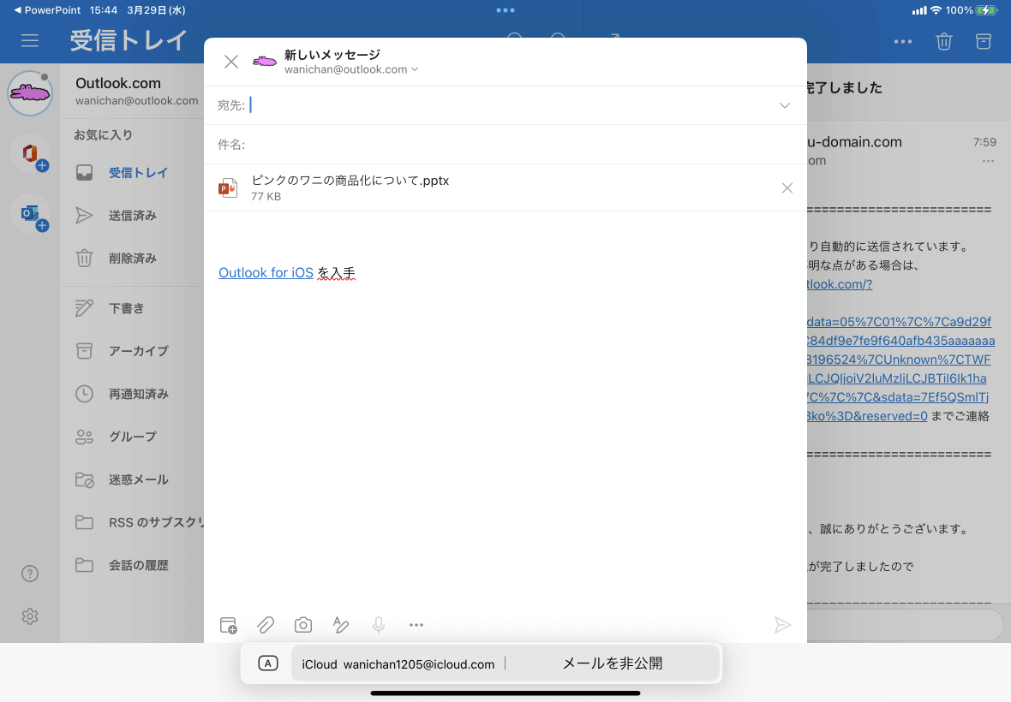
Task: Click the pink crocodile account avatar
Action: [30, 93]
